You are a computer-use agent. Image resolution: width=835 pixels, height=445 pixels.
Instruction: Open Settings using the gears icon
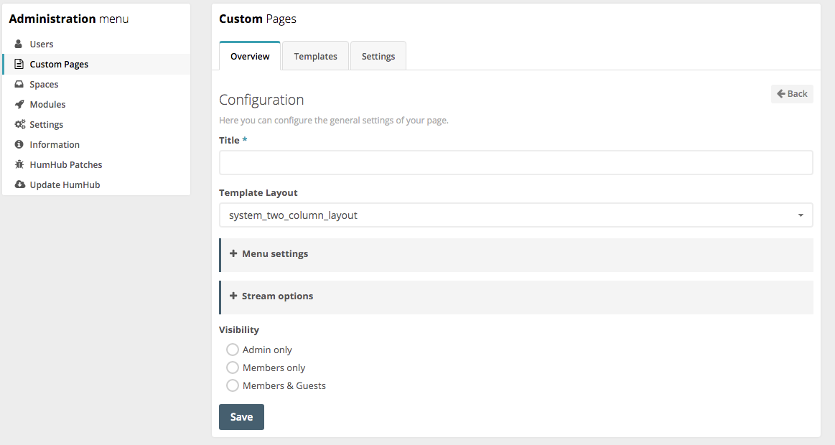coord(19,124)
